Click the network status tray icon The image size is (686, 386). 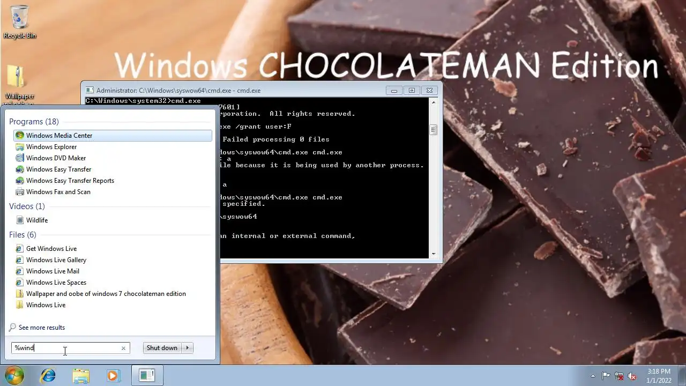[x=619, y=376]
